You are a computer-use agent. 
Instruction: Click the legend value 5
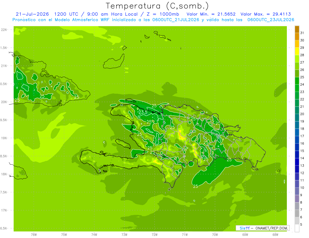301,225
